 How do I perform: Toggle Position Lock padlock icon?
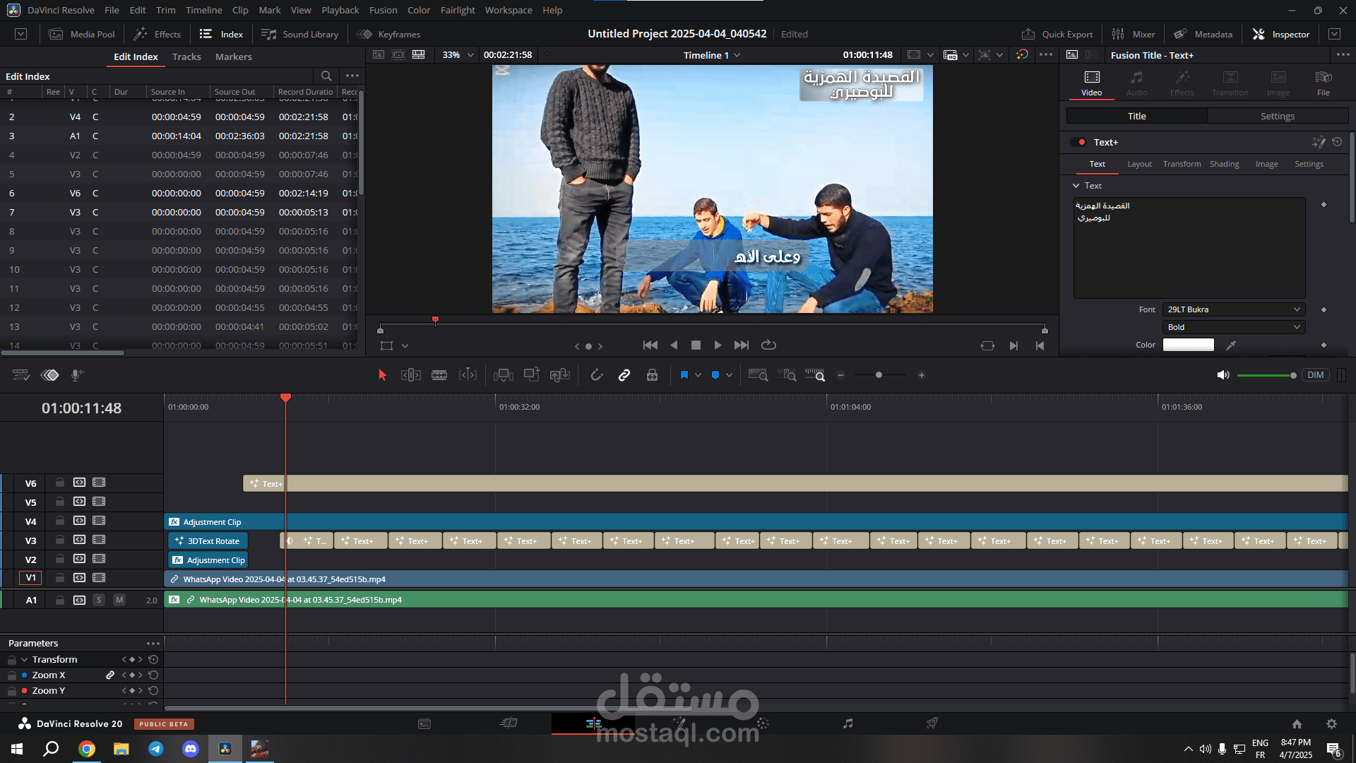(x=652, y=375)
